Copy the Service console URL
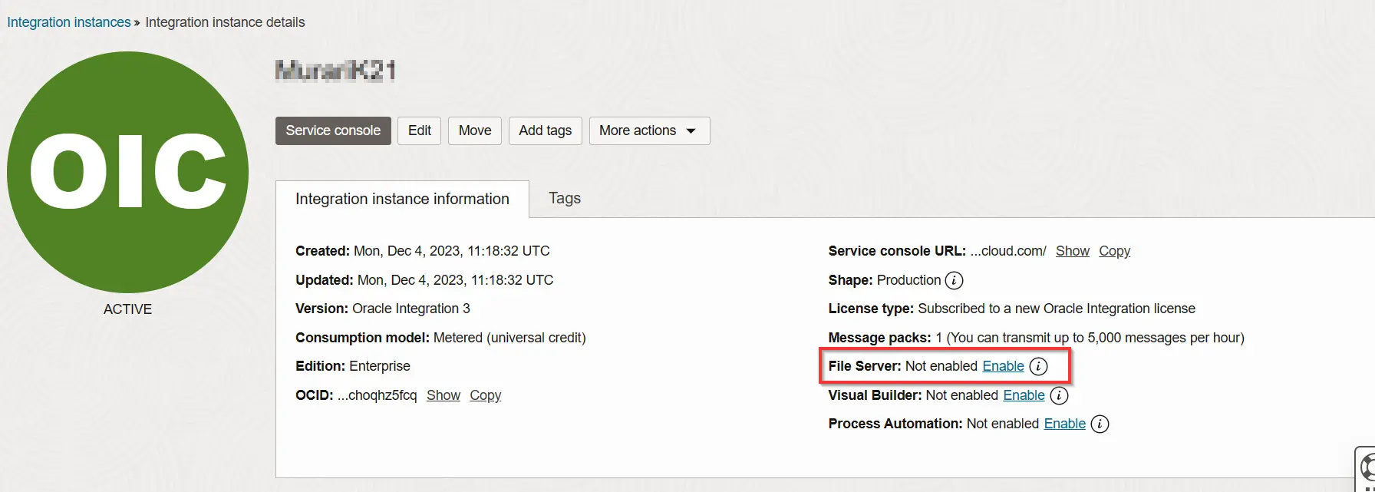 point(1114,251)
